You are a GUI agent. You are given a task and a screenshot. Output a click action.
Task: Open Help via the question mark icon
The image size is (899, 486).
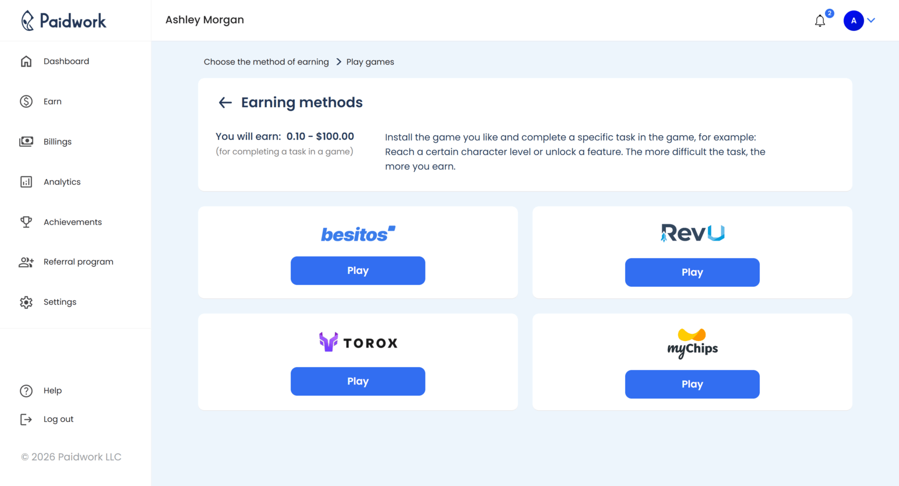(27, 390)
